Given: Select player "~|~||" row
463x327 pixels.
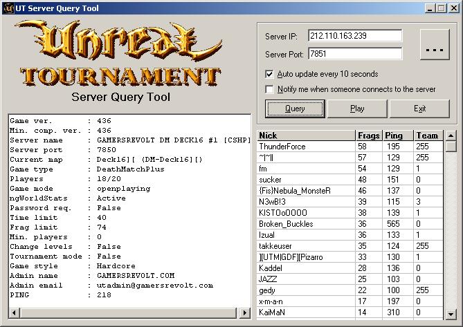Looking at the screenshot, I should coord(350,158).
